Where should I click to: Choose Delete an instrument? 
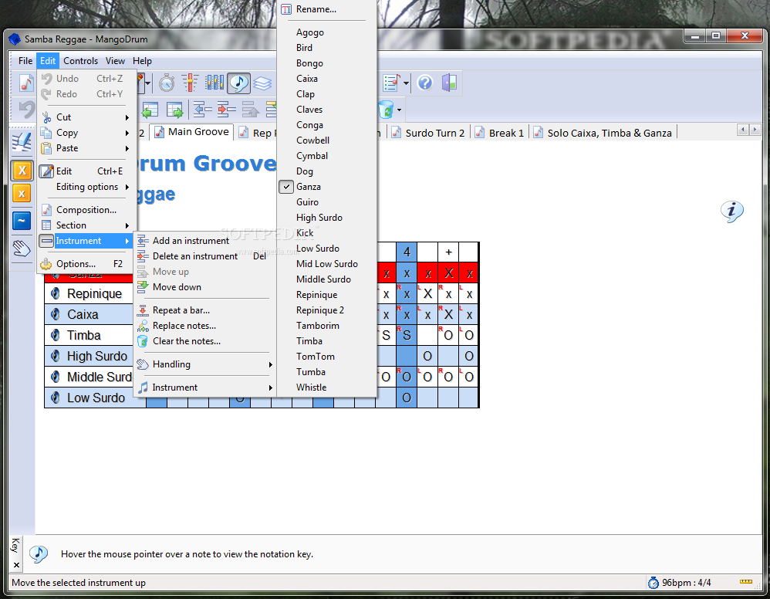coord(205,256)
